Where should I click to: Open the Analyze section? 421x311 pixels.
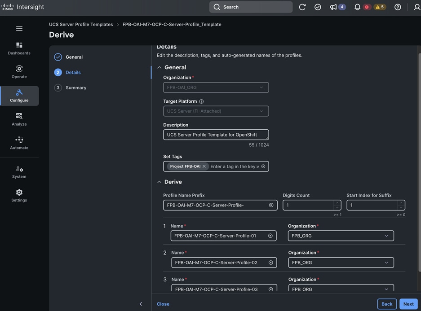coord(19,119)
